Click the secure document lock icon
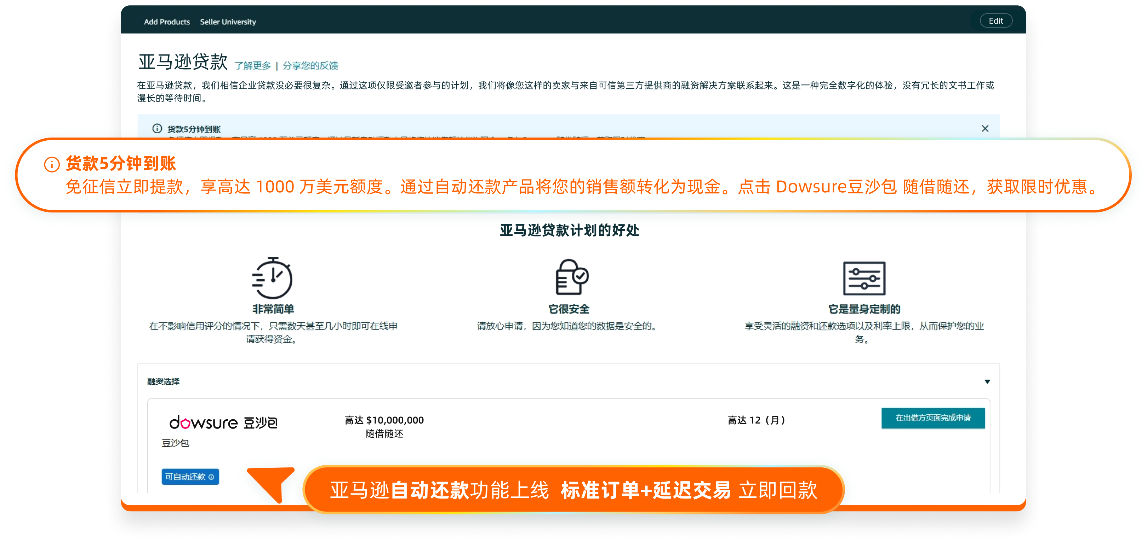 tap(572, 277)
